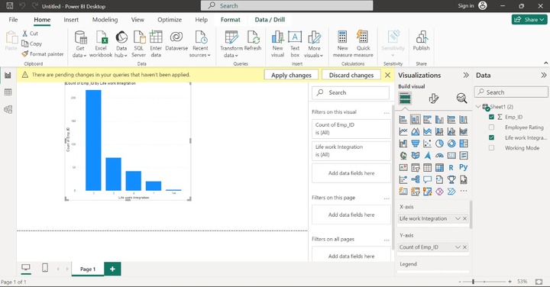
Task: Select the Pie chart visual
Action: coord(439,143)
